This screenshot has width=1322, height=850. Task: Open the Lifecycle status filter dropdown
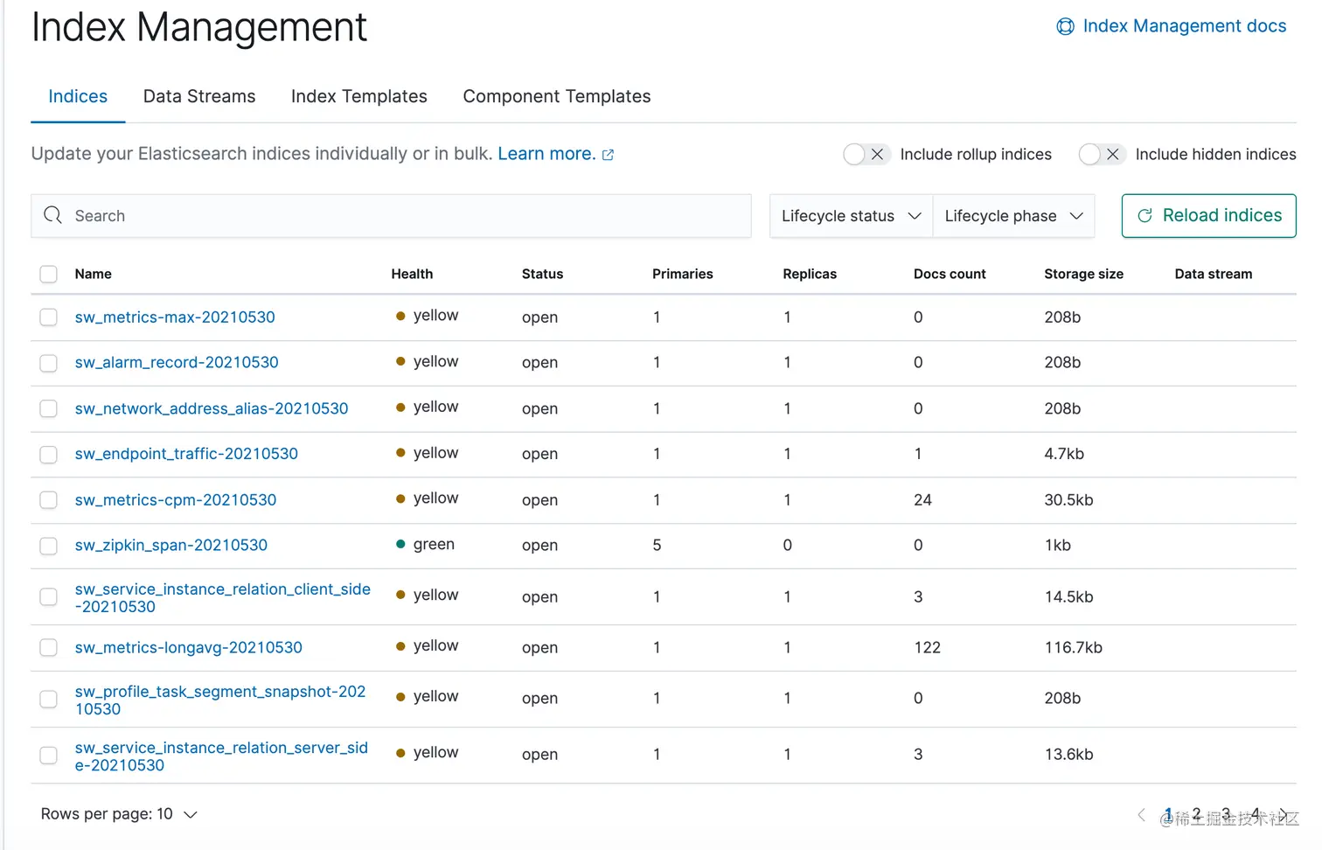click(x=851, y=216)
